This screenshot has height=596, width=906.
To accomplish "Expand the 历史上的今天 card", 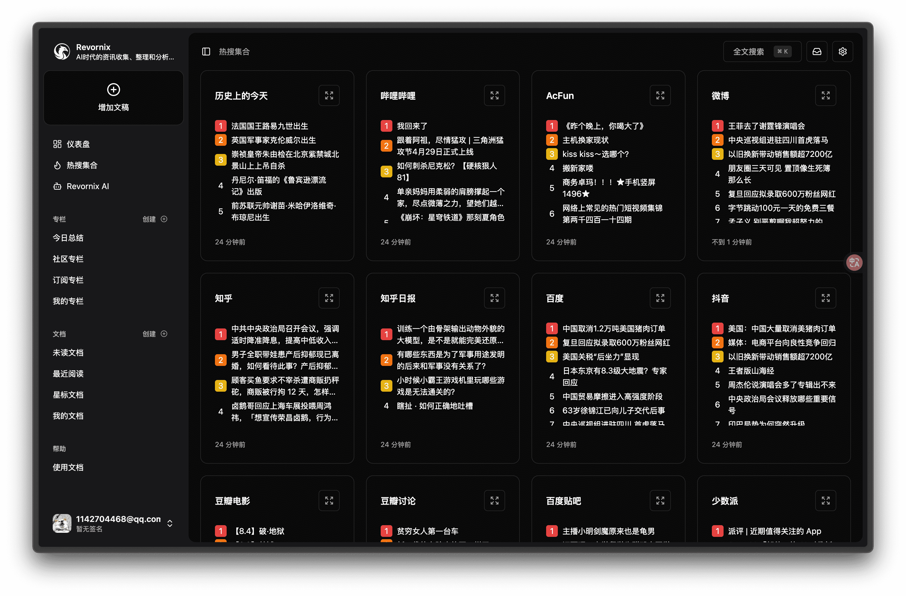I will (x=329, y=95).
